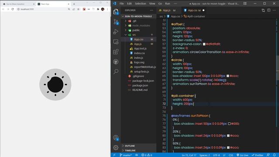
Task: Click Ln 72, Col 17 in the status bar
Action: (189, 155)
